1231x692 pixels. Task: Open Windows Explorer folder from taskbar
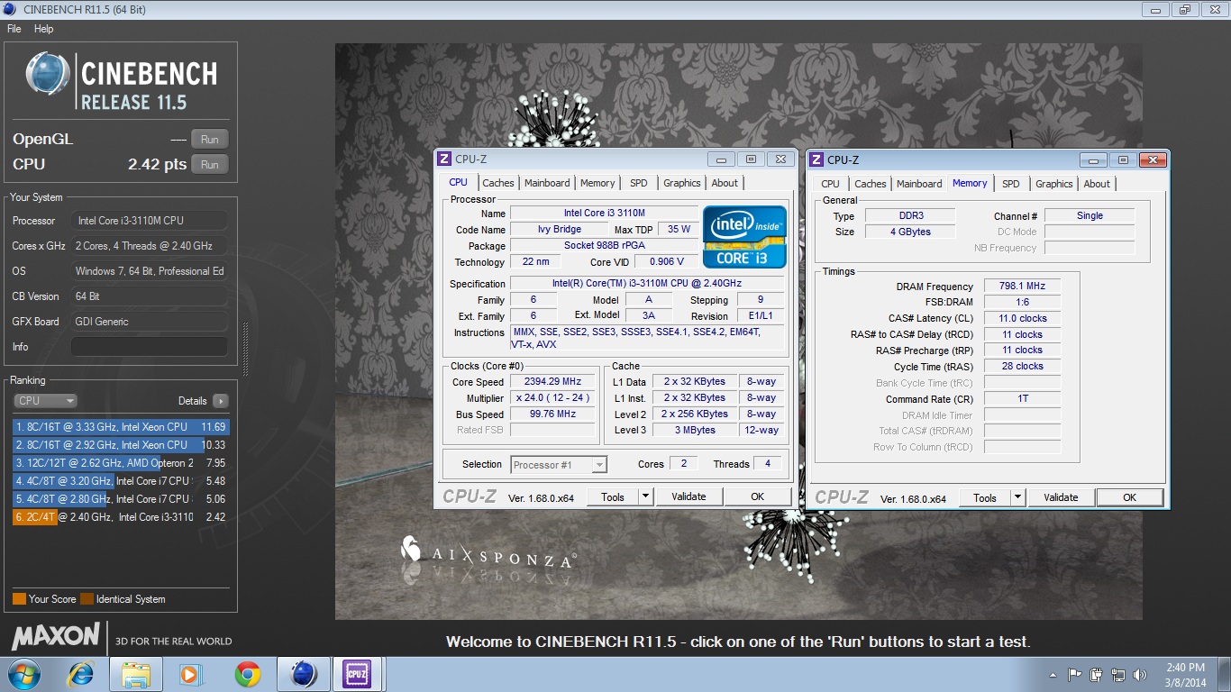pyautogui.click(x=135, y=674)
